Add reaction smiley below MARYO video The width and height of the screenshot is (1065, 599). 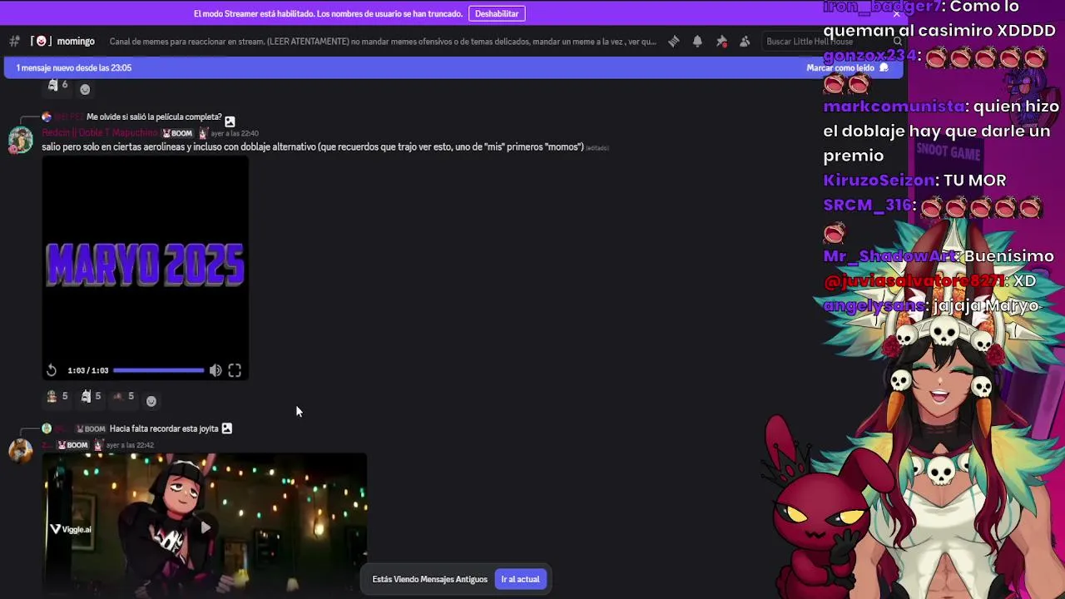coord(151,401)
